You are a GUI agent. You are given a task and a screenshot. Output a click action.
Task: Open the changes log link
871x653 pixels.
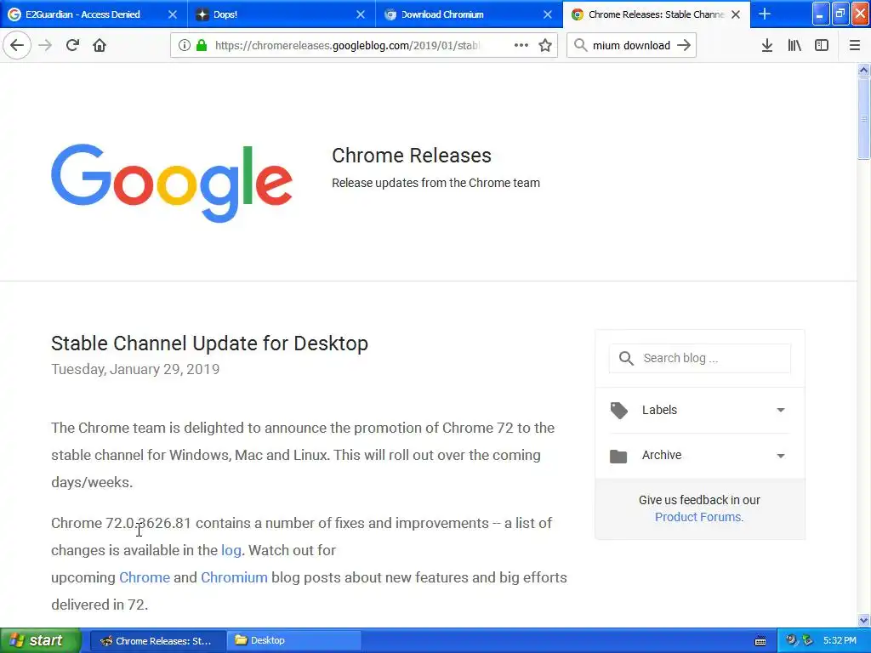click(231, 550)
